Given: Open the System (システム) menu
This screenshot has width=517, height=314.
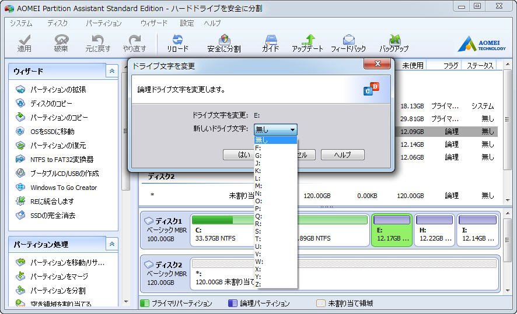Looking at the screenshot, I should pyautogui.click(x=21, y=23).
